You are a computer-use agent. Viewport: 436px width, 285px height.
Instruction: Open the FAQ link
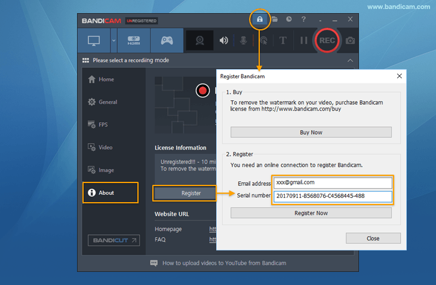point(213,240)
